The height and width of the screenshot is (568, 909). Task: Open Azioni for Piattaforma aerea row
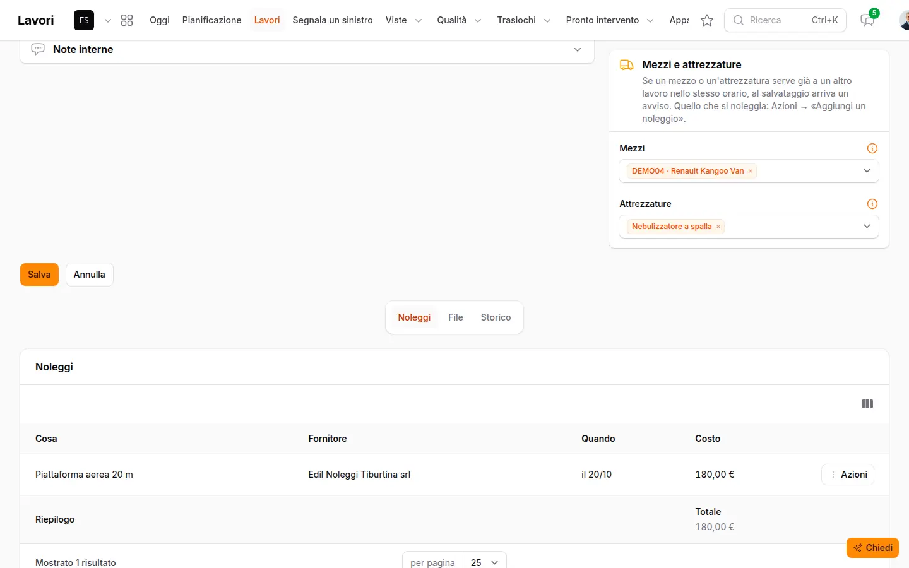click(848, 475)
